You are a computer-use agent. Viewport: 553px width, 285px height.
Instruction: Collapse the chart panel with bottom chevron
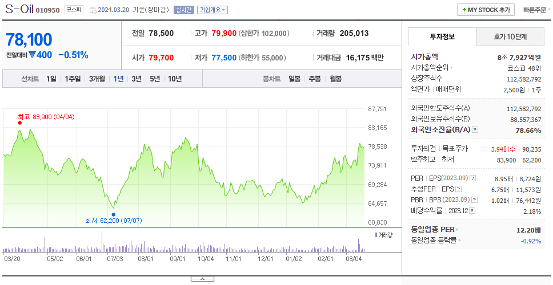[x=202, y=279]
